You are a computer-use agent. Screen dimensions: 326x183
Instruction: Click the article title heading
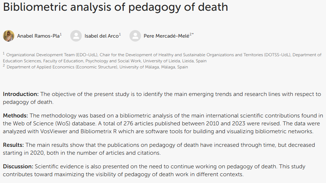(x=115, y=7)
